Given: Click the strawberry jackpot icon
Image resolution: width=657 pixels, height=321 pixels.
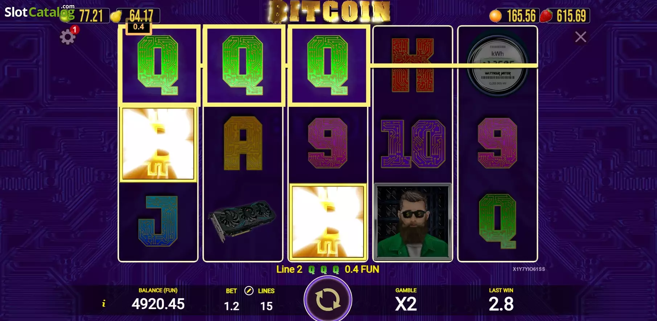Looking at the screenshot, I should 546,16.
